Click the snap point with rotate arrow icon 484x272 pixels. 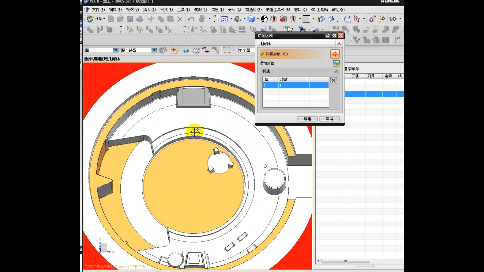pyautogui.click(x=206, y=50)
